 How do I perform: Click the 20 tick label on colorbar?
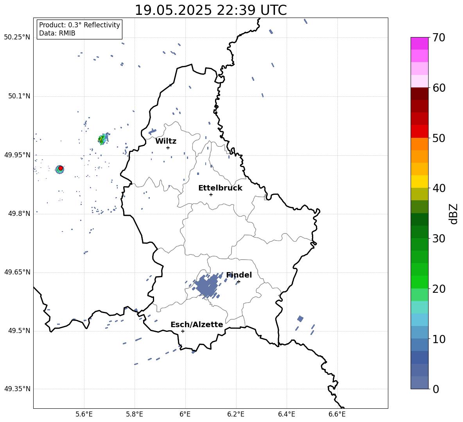coord(439,289)
